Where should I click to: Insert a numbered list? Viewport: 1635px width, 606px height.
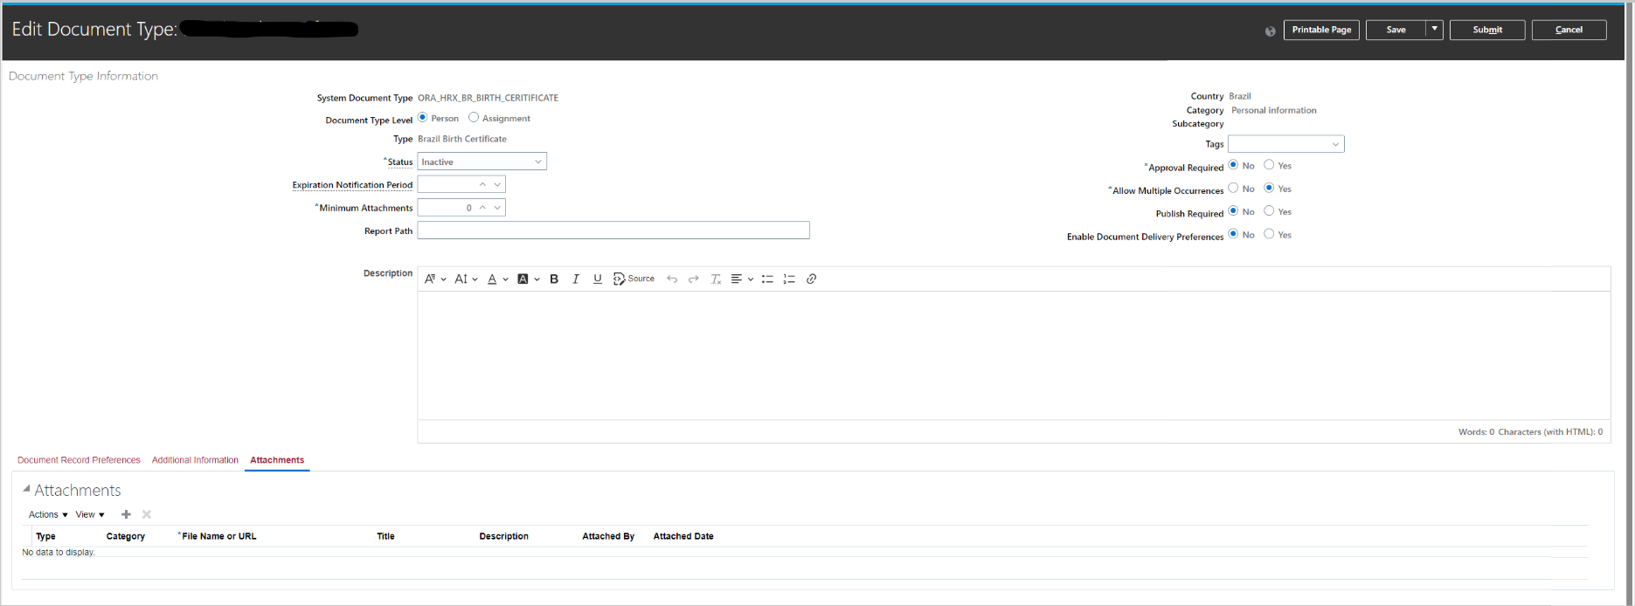789,279
